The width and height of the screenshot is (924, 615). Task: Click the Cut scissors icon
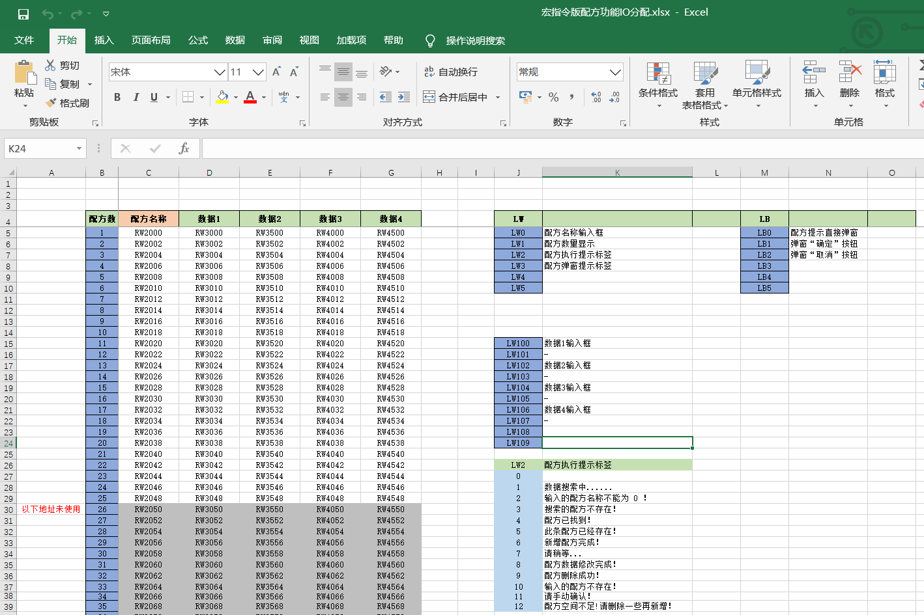coord(50,65)
